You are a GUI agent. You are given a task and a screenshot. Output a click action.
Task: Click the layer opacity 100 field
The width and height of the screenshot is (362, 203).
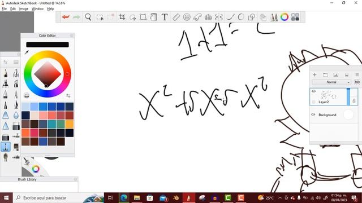tap(357, 82)
